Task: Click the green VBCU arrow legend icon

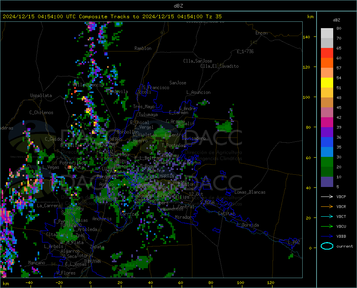Action: 327,226
